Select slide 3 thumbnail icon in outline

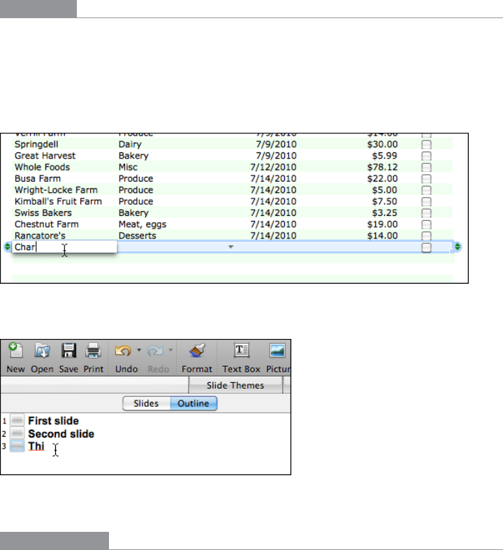(x=17, y=446)
